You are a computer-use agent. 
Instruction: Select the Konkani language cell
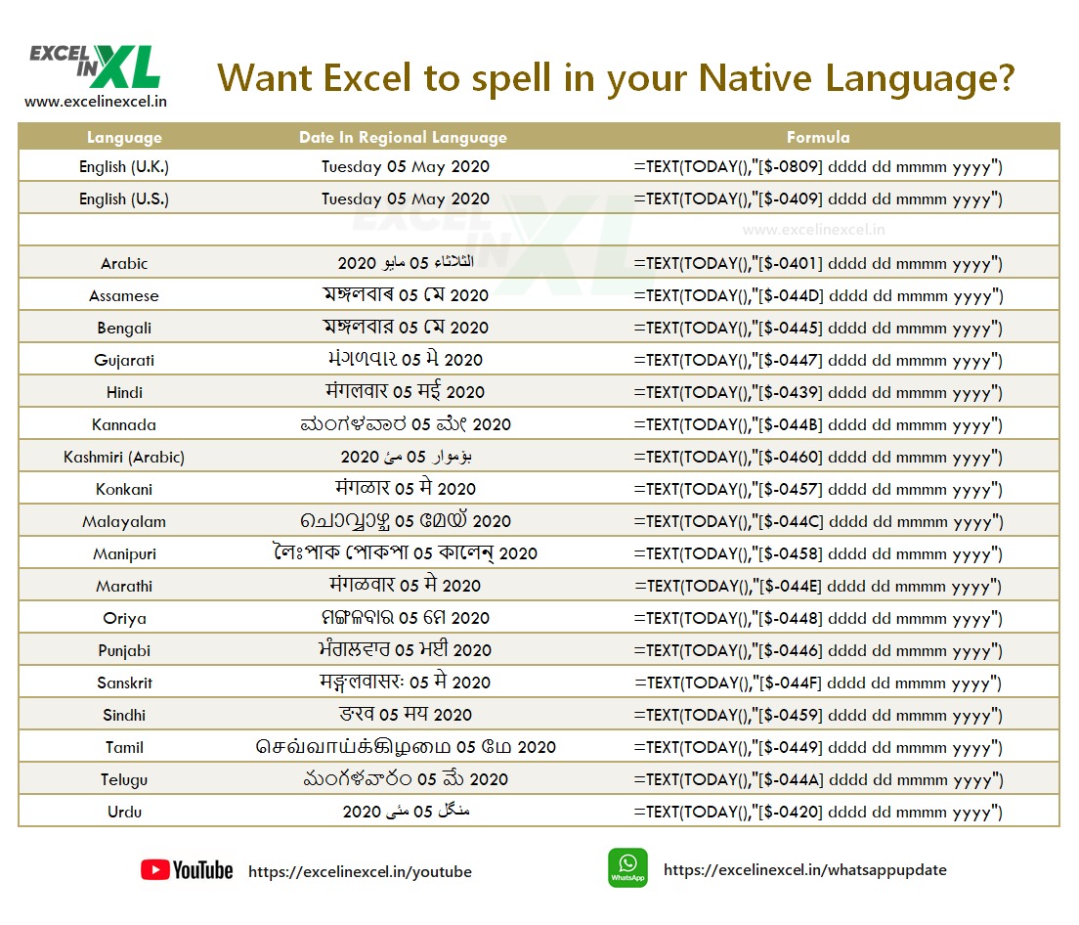pos(124,489)
